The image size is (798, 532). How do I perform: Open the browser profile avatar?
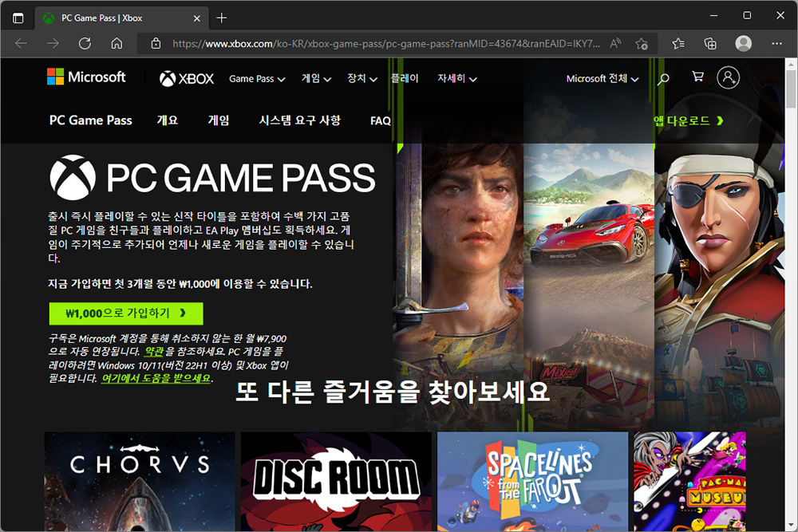coord(744,44)
